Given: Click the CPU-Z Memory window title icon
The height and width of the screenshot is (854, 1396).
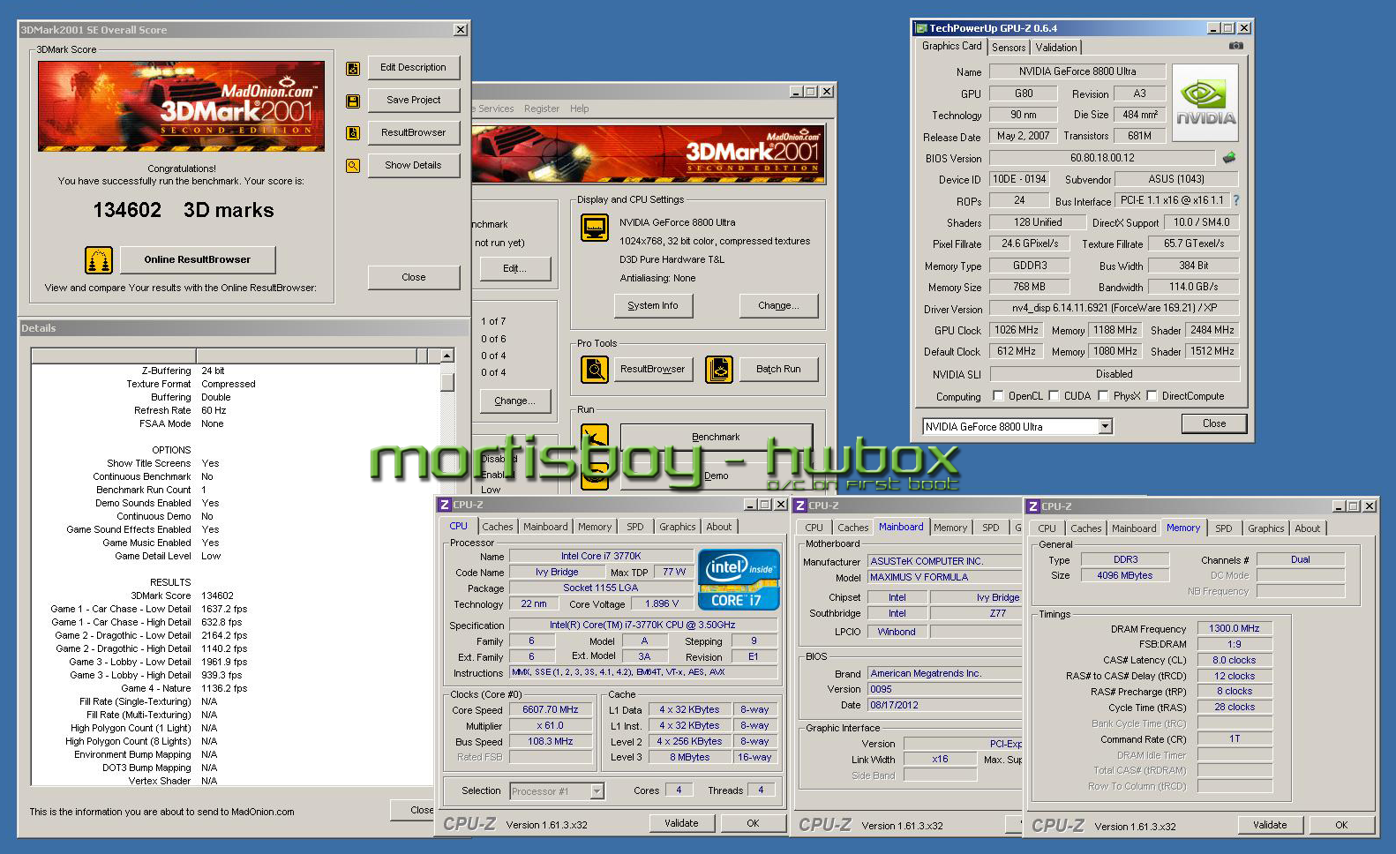Looking at the screenshot, I should click(1033, 506).
